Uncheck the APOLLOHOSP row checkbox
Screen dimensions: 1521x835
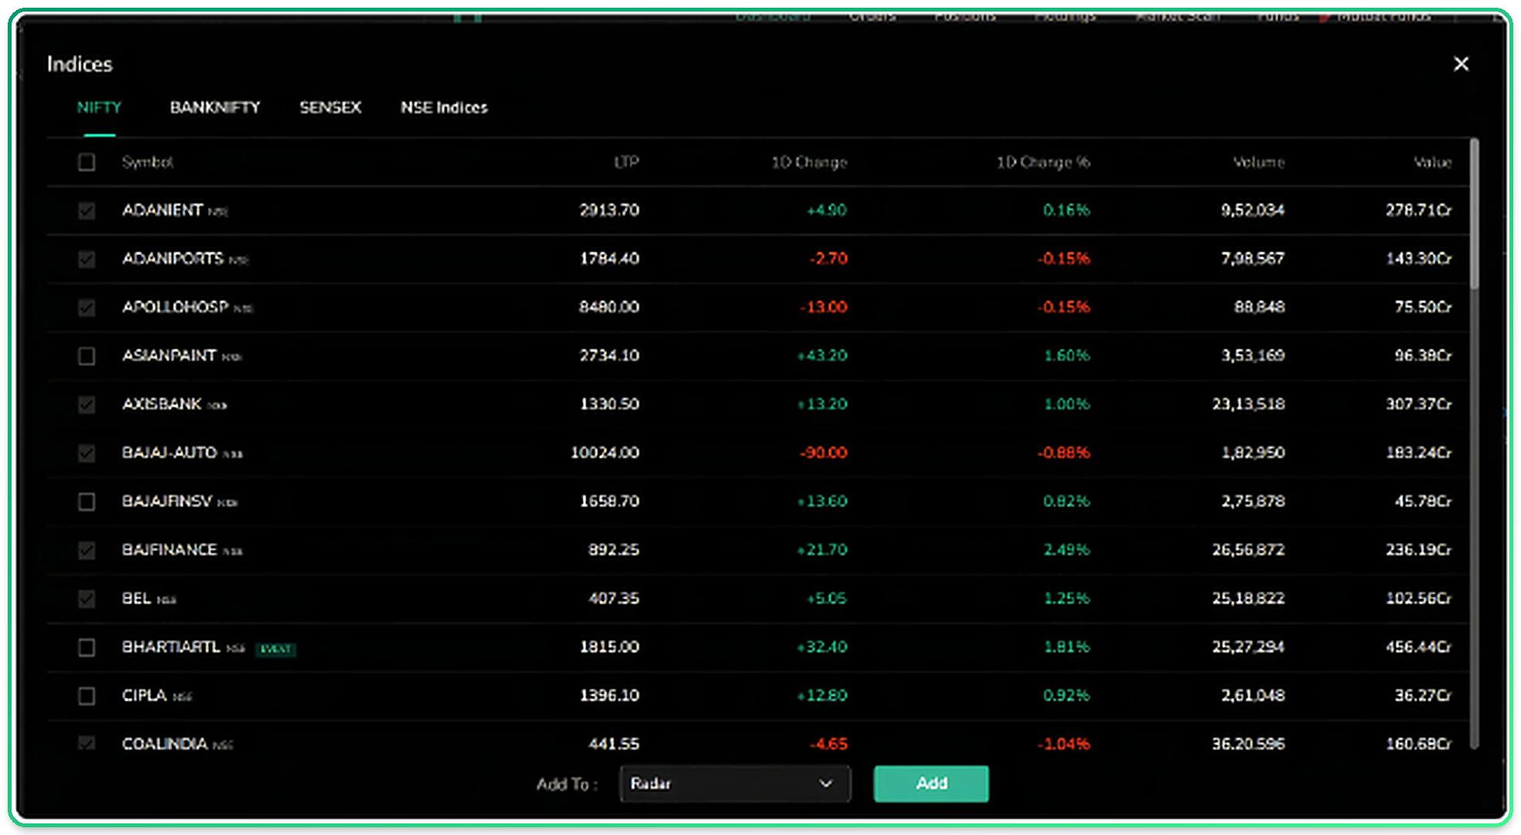86,308
